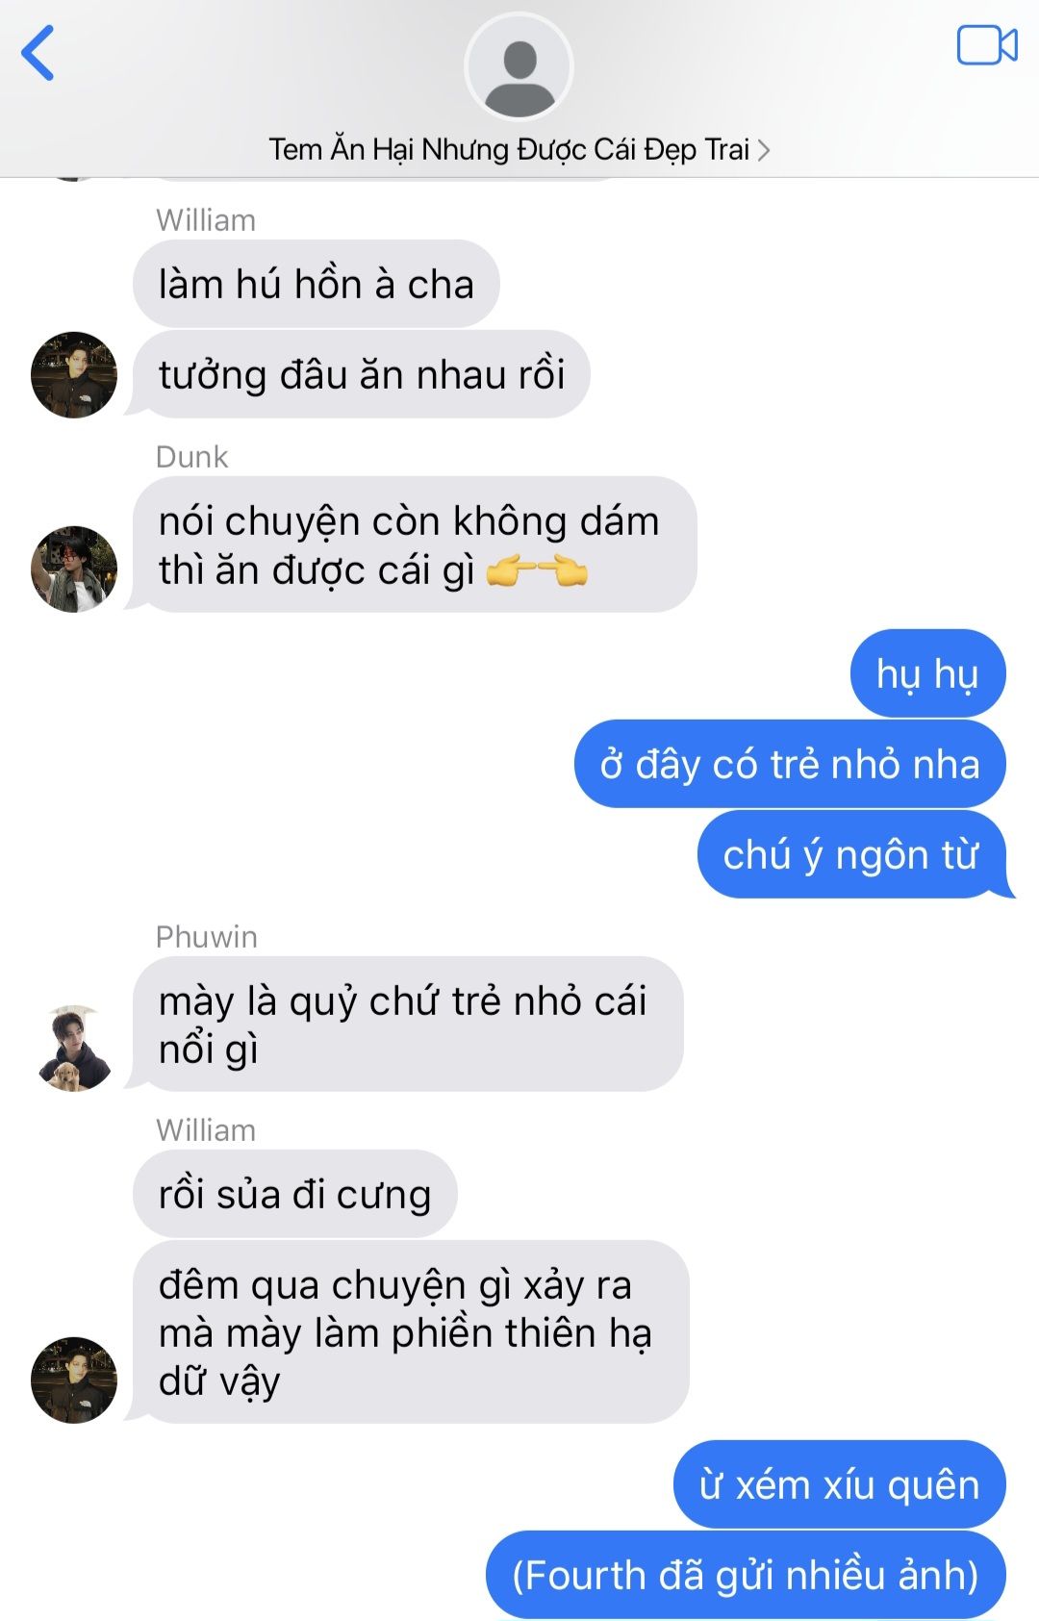Select the 'chú ý ngôn từ' message
This screenshot has height=1621, width=1039.
click(x=851, y=854)
